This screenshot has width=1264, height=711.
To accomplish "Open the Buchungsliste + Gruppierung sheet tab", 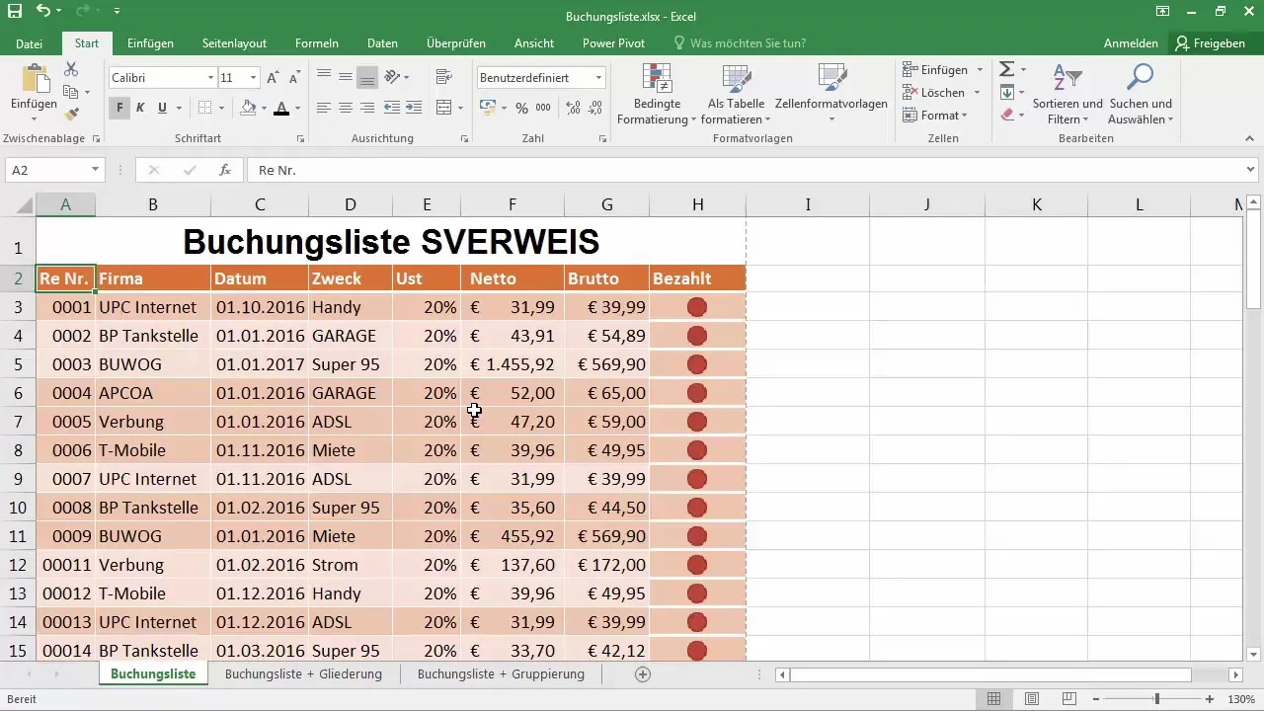I will [x=501, y=674].
